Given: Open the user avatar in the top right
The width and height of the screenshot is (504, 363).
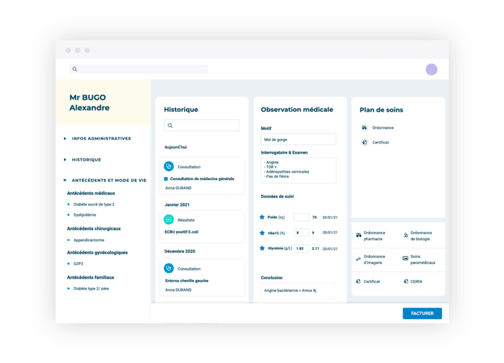Looking at the screenshot, I should click(x=431, y=69).
